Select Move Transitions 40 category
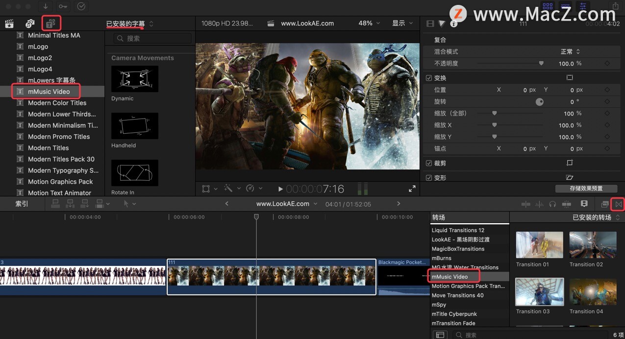 (457, 295)
